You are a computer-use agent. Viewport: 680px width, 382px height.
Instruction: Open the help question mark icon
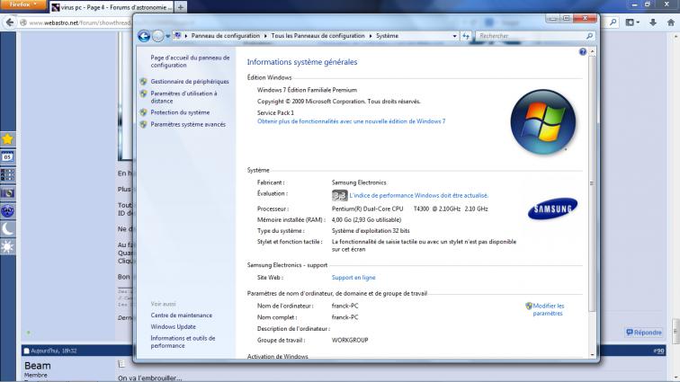pos(583,51)
